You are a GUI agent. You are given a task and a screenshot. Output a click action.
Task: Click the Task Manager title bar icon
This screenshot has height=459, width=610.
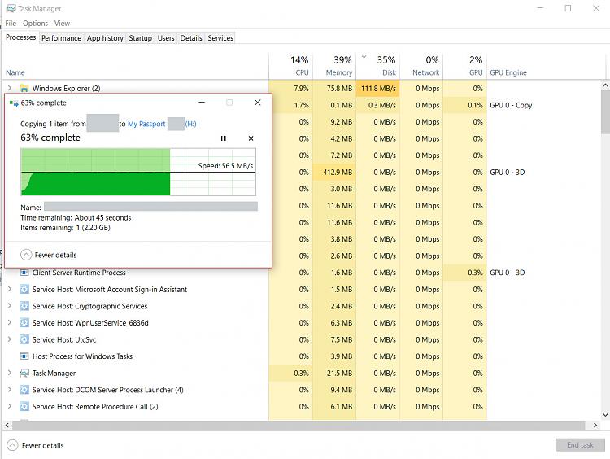click(x=11, y=8)
